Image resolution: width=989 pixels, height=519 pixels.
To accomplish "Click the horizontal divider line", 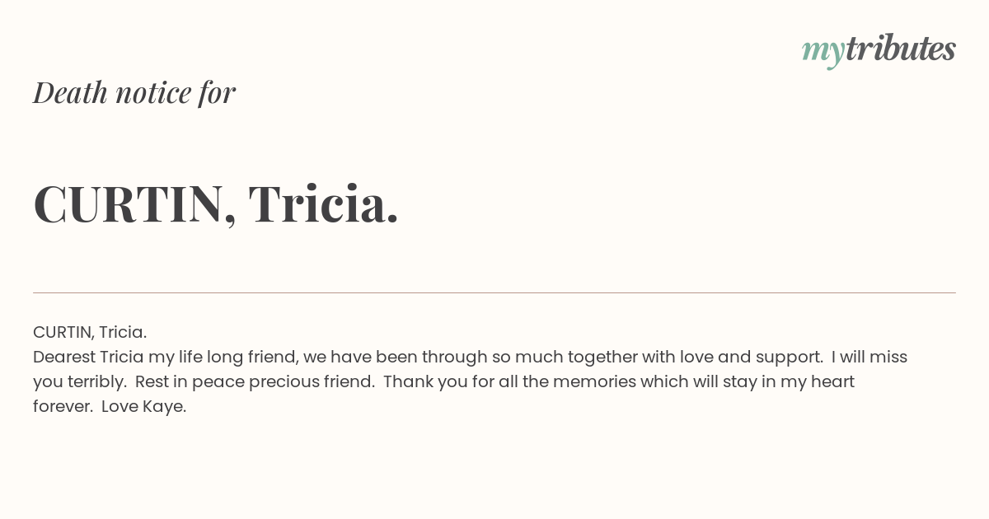I will (494, 292).
